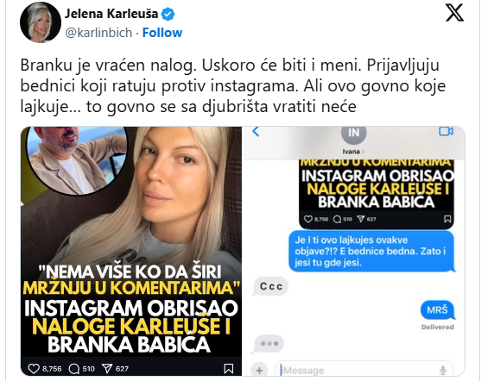481x381 pixels.
Task: Tap the back chevron in Messages
Action: [256, 132]
